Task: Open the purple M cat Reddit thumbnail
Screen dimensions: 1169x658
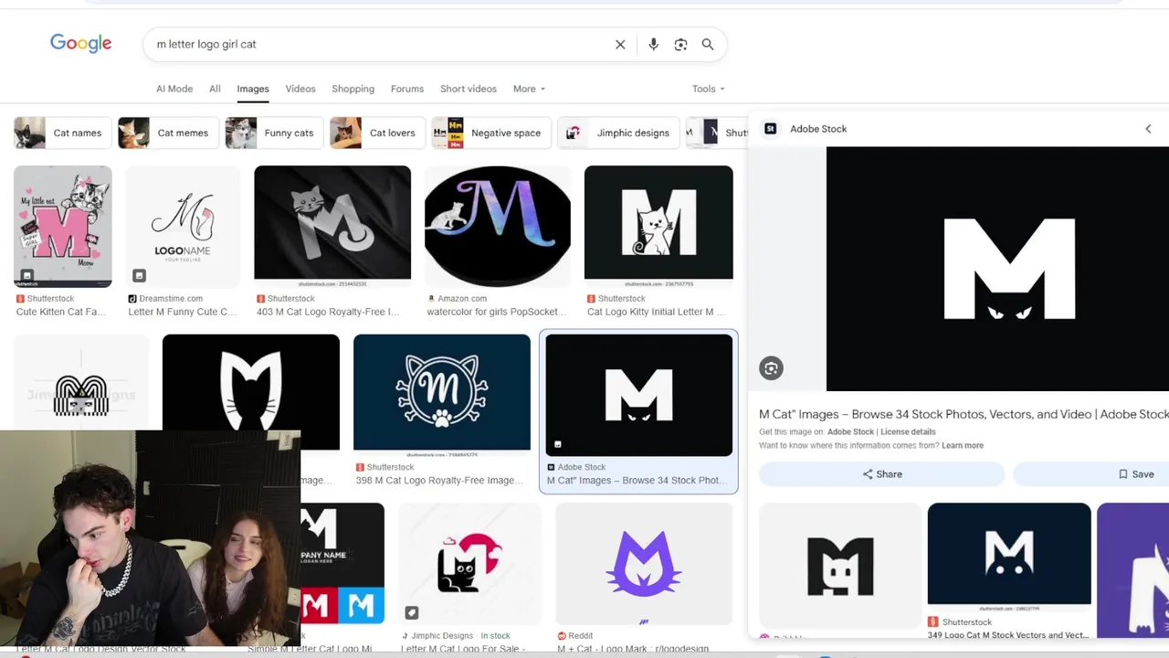Action: tap(644, 563)
